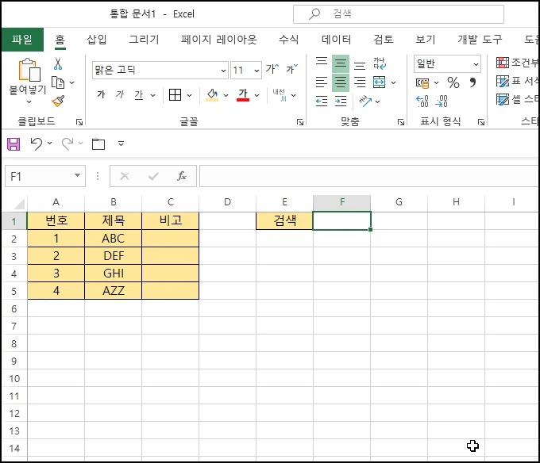Click the Copy icon
Image resolution: width=540 pixels, height=463 pixels.
coord(58,82)
